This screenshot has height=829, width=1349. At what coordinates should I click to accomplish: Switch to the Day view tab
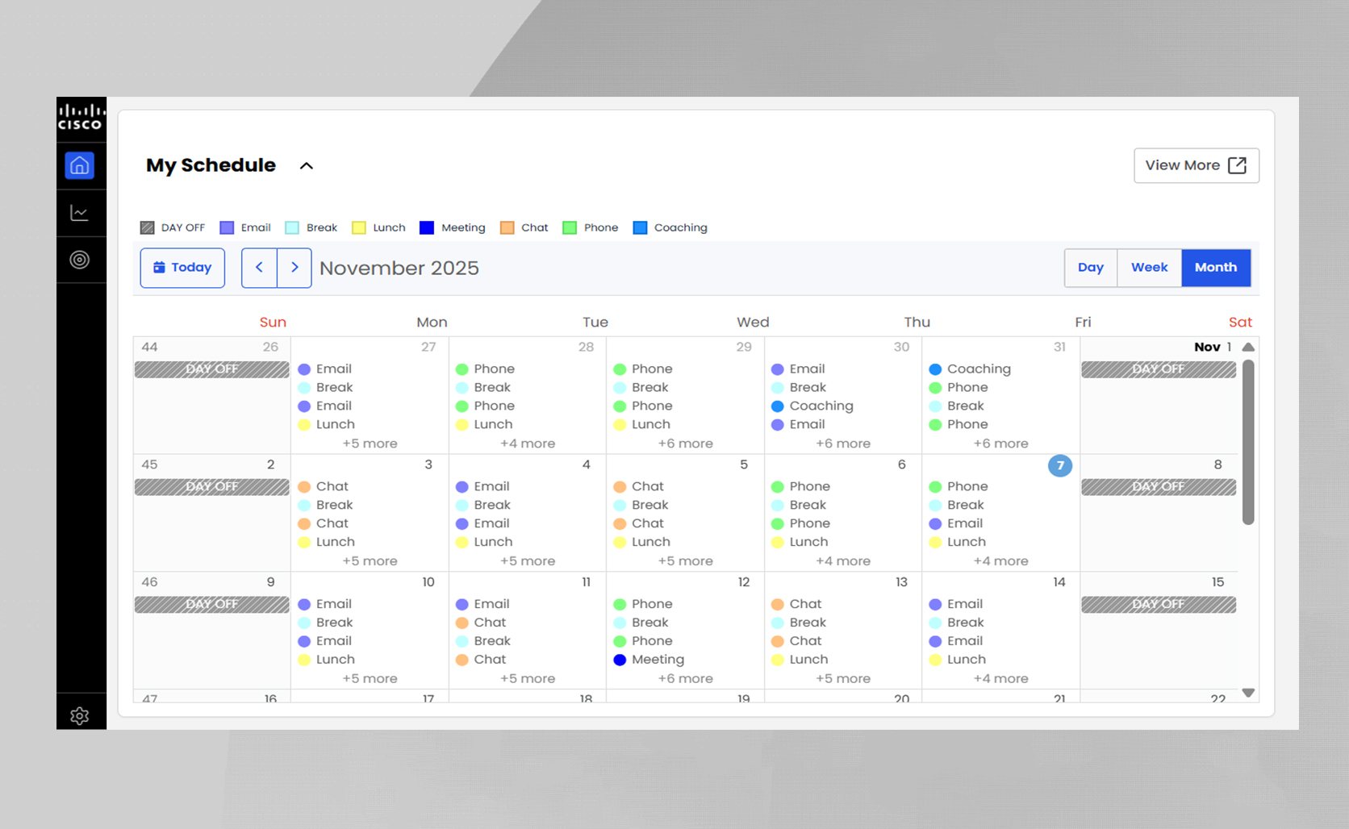point(1090,268)
